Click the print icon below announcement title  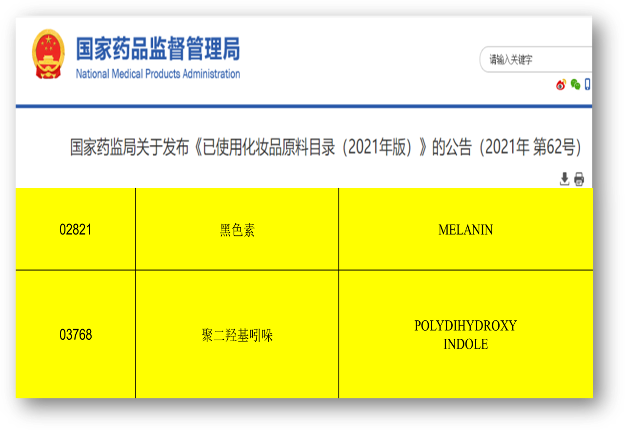tap(579, 179)
